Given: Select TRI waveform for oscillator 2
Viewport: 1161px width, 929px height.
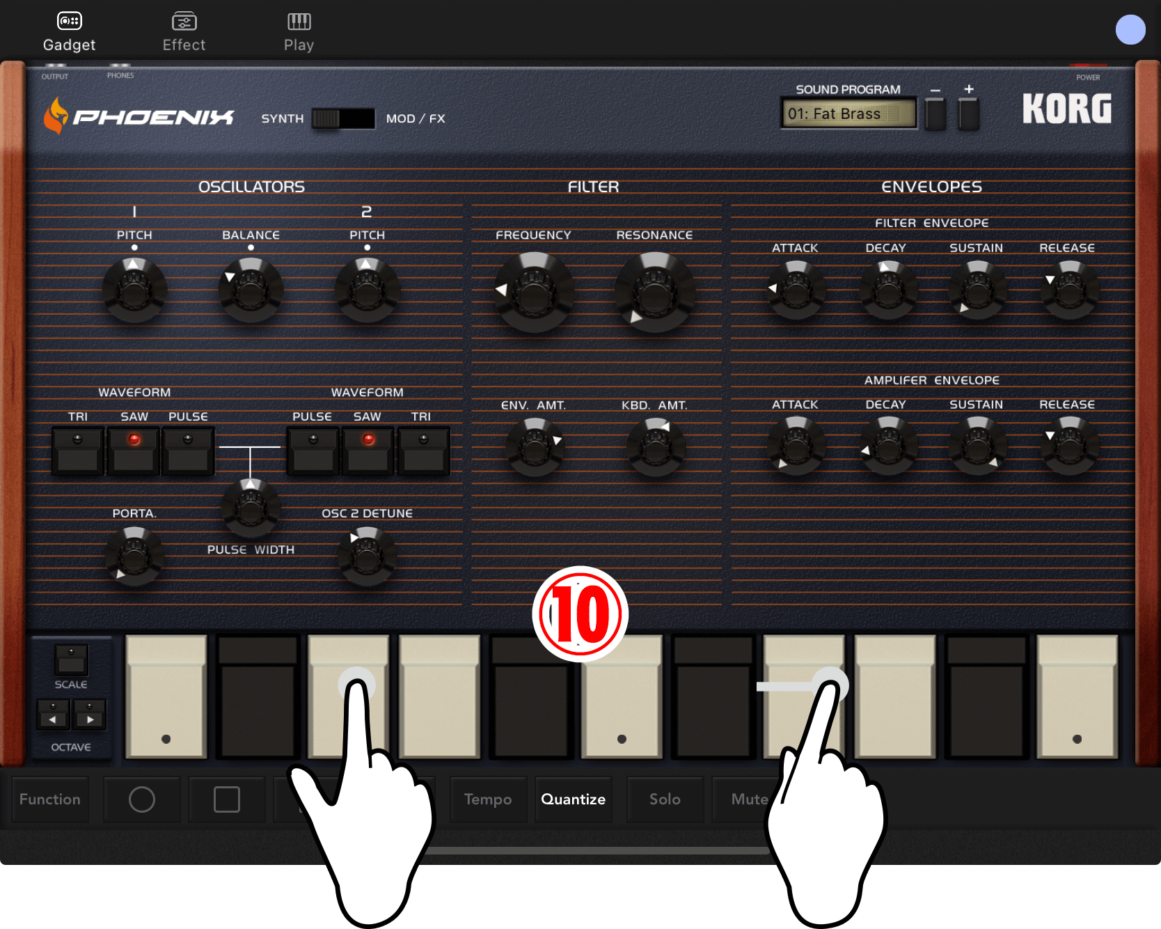Looking at the screenshot, I should (423, 451).
